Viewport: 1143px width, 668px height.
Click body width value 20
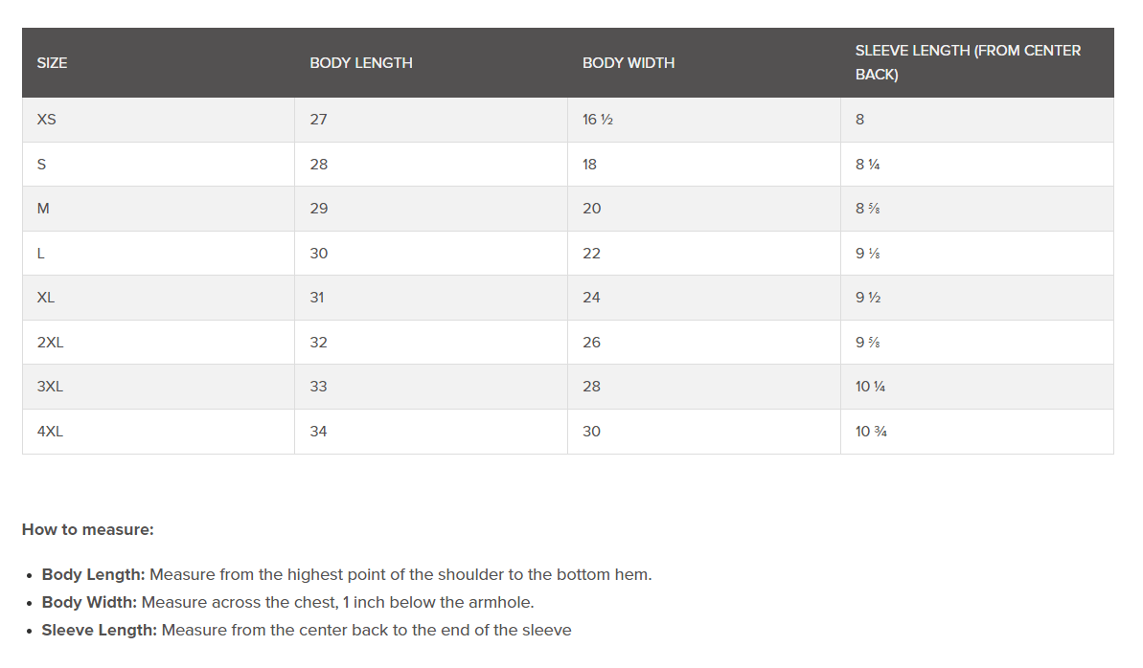591,209
